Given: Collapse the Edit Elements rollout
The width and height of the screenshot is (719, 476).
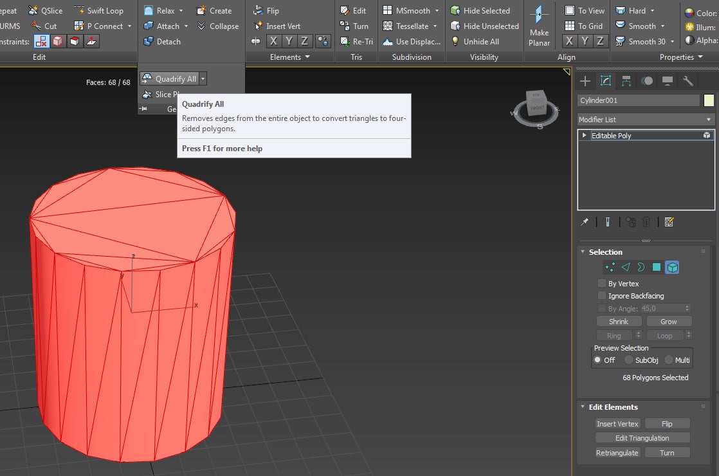Looking at the screenshot, I should pyautogui.click(x=583, y=407).
